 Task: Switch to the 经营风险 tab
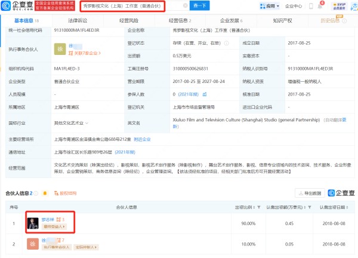pos(129,21)
